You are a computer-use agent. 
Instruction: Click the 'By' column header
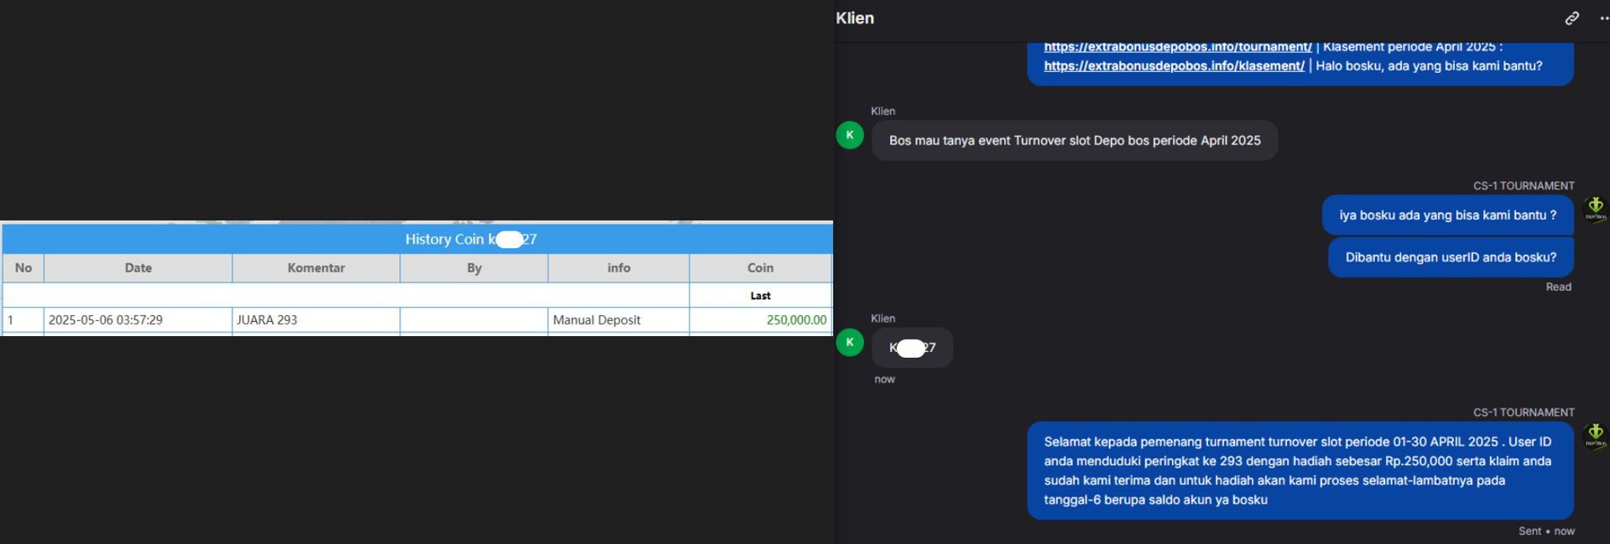[x=474, y=268]
